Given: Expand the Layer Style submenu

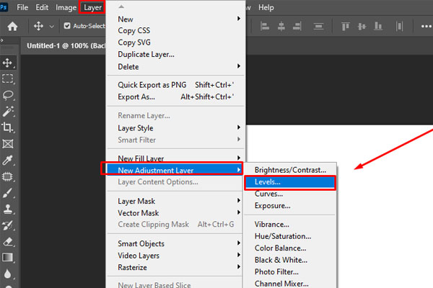Looking at the screenshot, I should (173, 127).
